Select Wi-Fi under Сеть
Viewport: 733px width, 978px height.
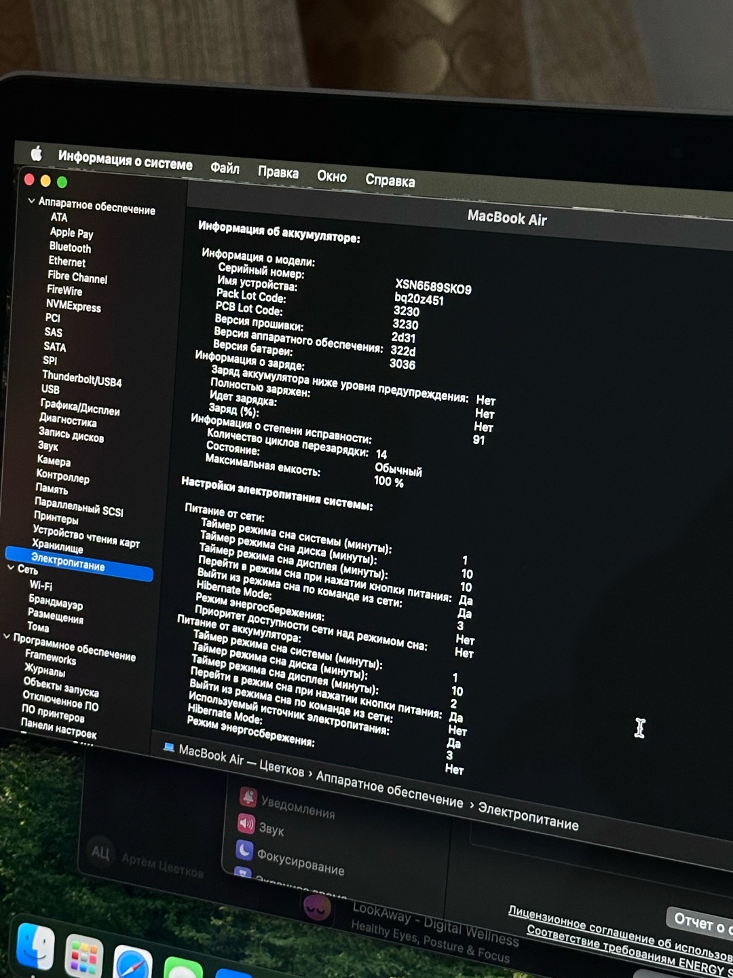pos(41,585)
